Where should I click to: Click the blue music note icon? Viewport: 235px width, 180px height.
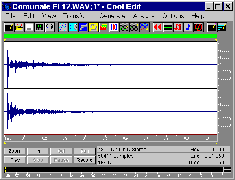188,27
